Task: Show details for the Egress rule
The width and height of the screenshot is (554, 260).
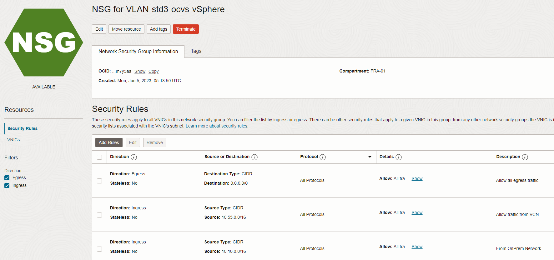Action: pos(417,178)
